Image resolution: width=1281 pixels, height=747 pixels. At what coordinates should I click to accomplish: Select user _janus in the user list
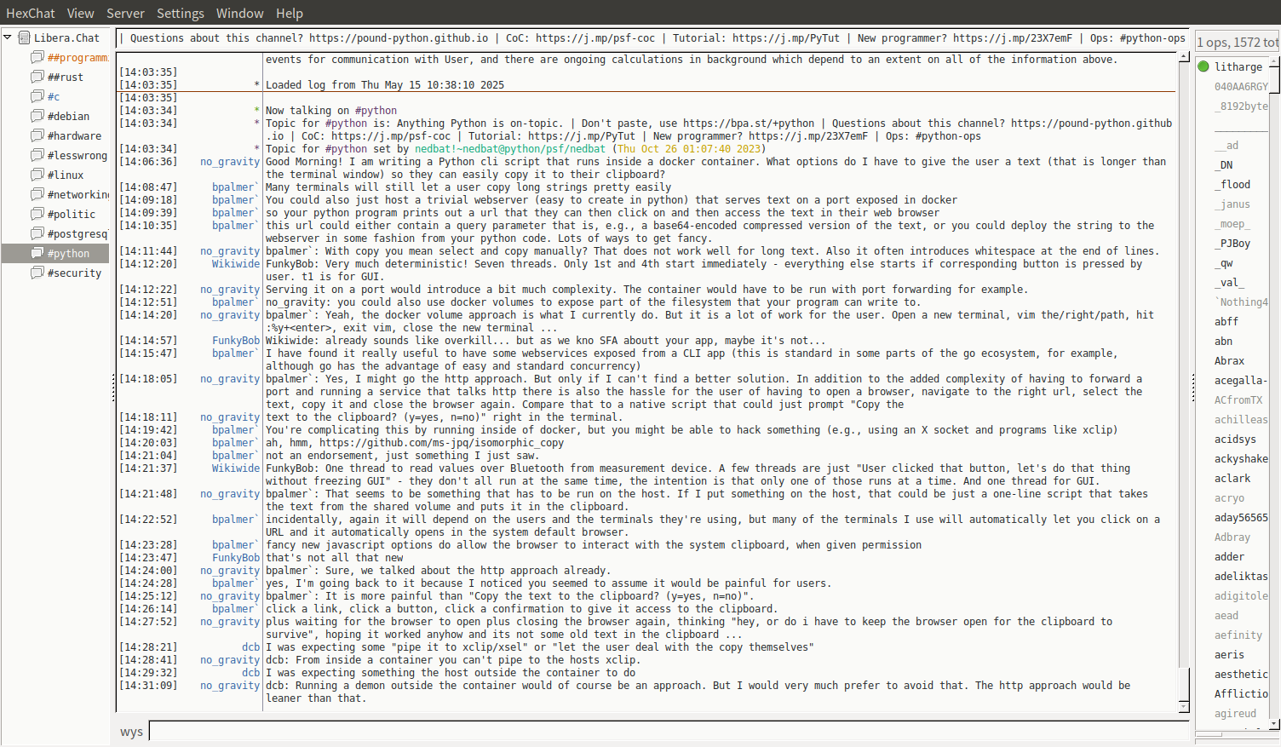[x=1232, y=204]
